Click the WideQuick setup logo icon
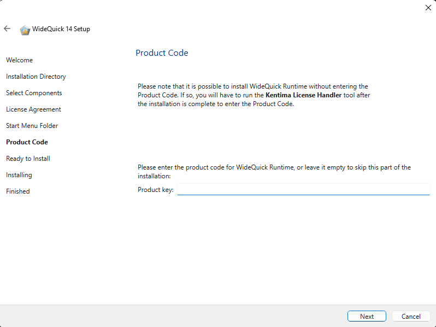The width and height of the screenshot is (436, 327). [x=25, y=30]
